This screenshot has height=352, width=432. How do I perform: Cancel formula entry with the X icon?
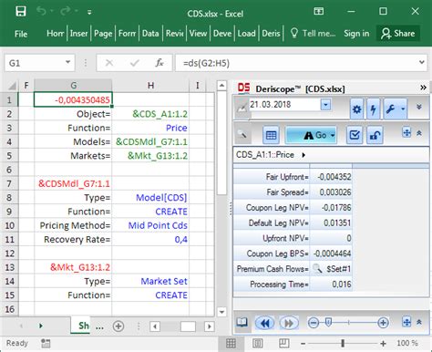pyautogui.click(x=109, y=63)
